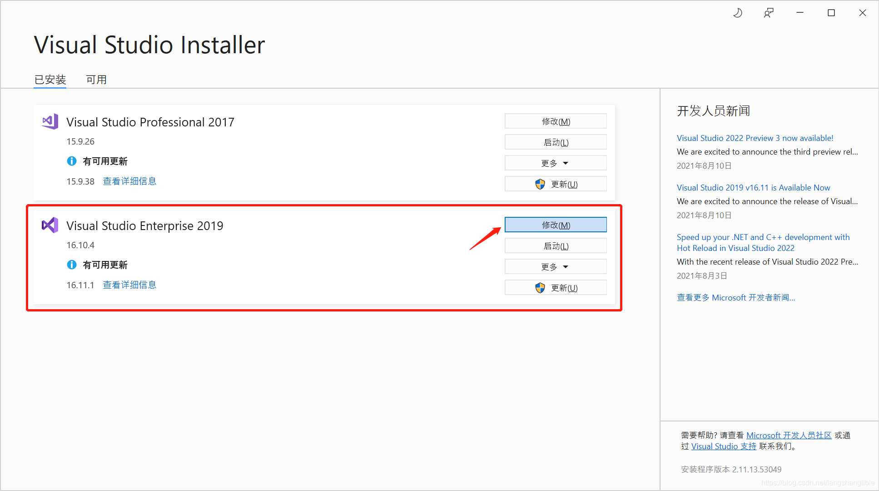Click the 'release of Visual...' news summary

tap(767, 201)
